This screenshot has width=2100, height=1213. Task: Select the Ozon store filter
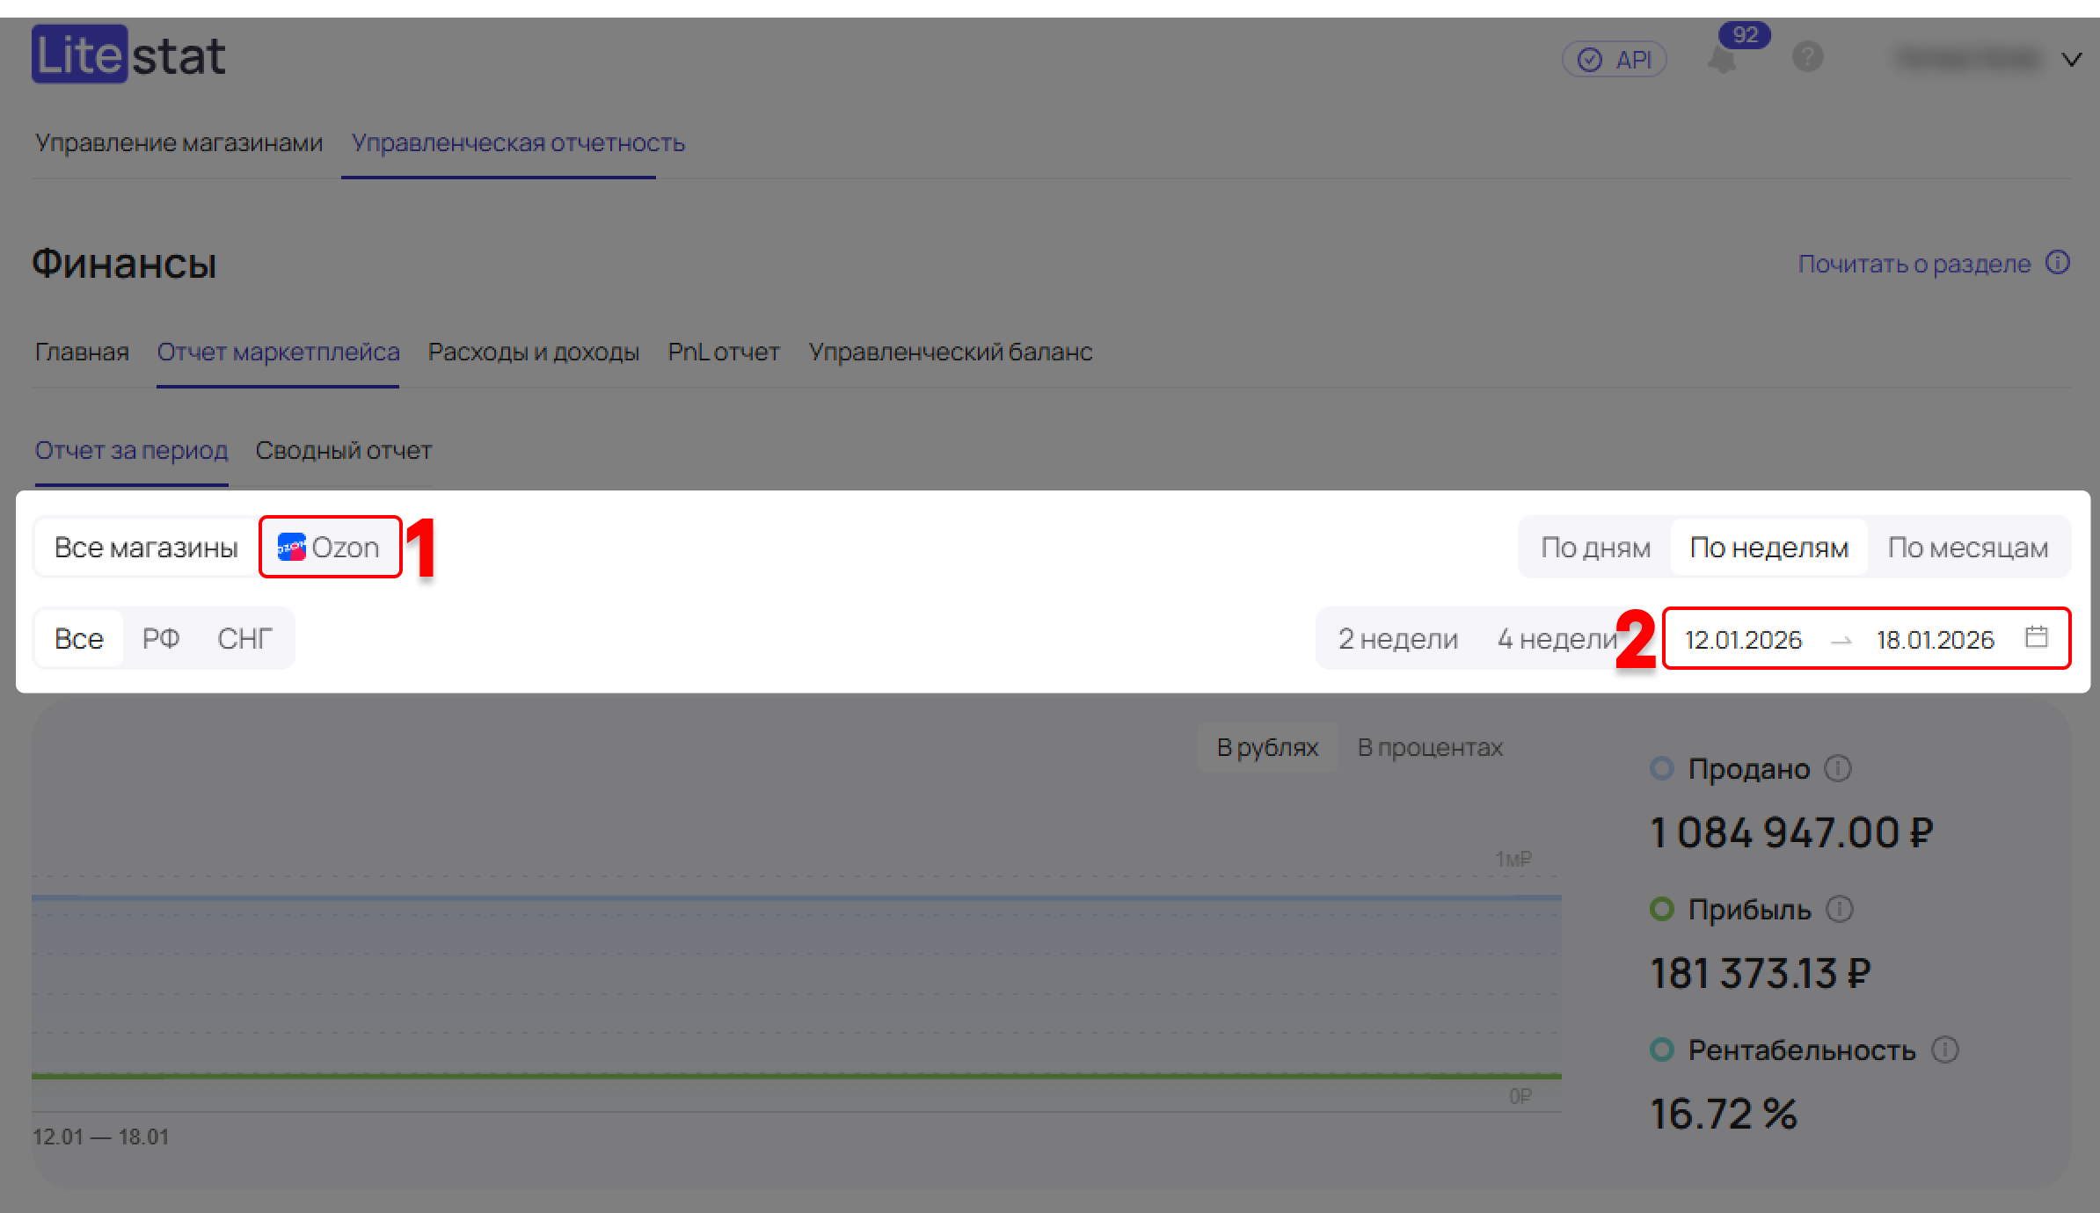[x=330, y=548]
